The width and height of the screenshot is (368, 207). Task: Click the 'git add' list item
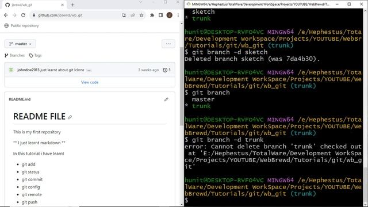(28, 164)
